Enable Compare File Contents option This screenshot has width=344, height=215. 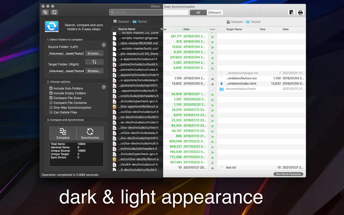[x=51, y=103]
